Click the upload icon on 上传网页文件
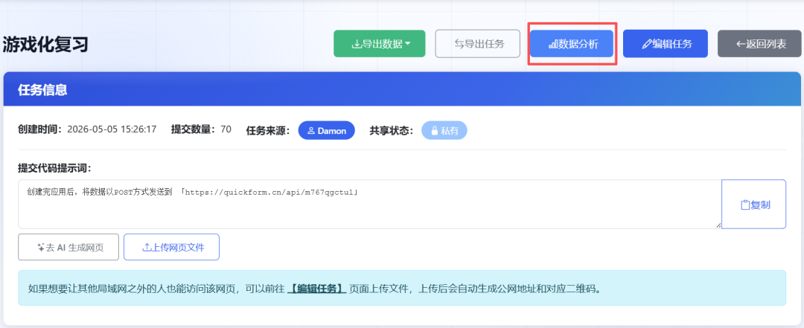This screenshot has width=804, height=328. [x=146, y=248]
